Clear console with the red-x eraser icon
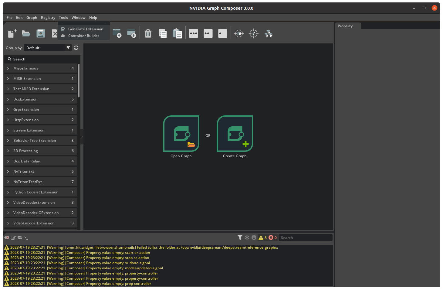443x290 pixels. tap(7, 237)
